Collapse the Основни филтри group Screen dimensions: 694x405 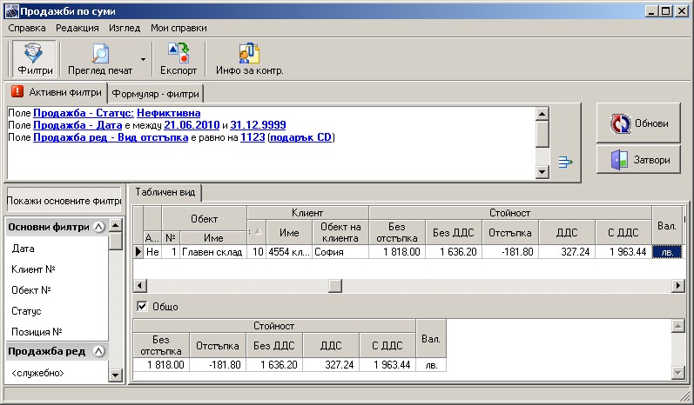(x=99, y=227)
